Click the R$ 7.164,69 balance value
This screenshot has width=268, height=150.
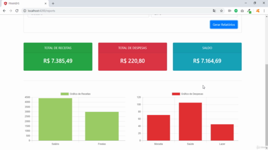click(x=207, y=61)
